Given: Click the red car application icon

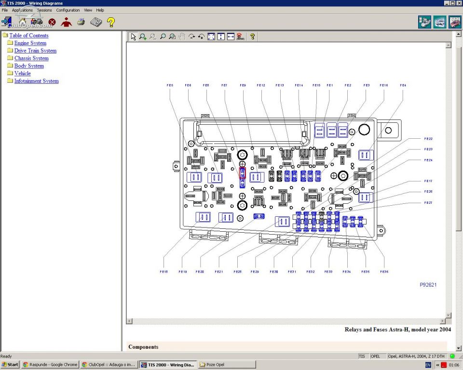Looking at the screenshot, I should pyautogui.click(x=455, y=22).
